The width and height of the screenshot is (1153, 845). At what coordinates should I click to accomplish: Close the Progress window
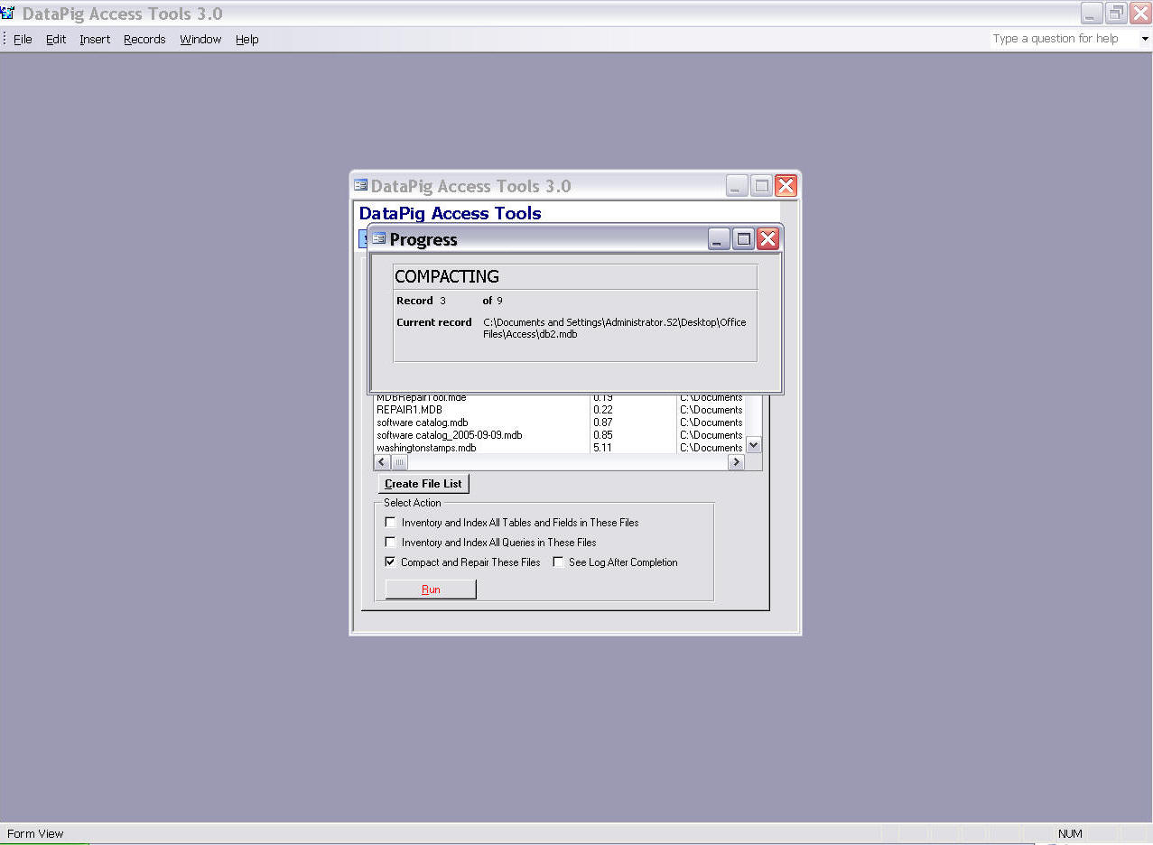[767, 239]
